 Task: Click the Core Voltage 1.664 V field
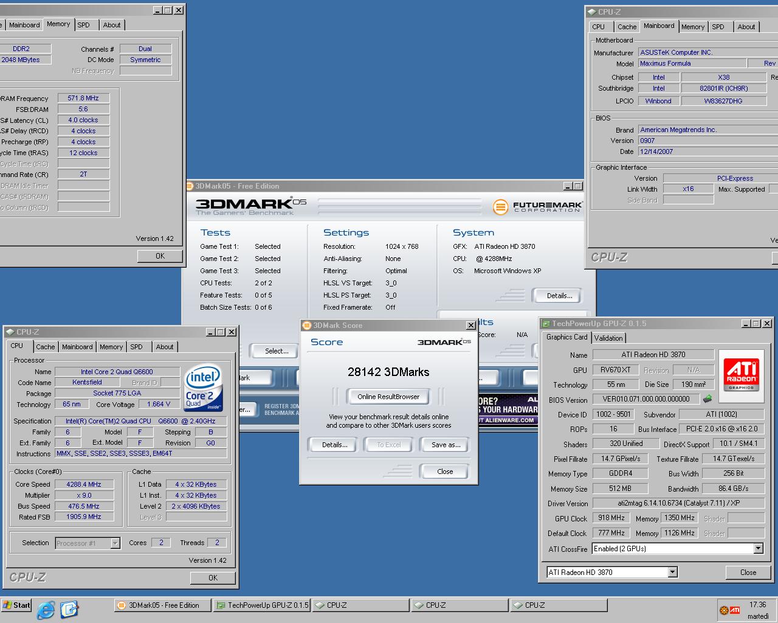[x=159, y=404]
